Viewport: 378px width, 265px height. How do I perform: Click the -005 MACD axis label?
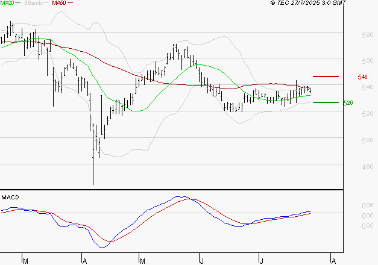point(366,226)
